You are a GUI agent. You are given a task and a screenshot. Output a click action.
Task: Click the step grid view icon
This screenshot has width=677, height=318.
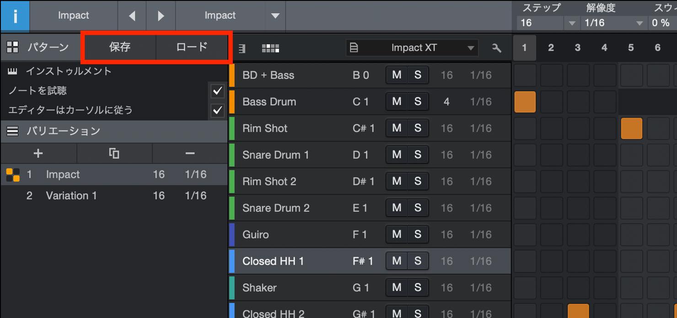(x=270, y=48)
